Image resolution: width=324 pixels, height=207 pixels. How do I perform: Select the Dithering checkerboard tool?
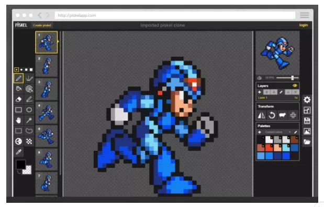[x=29, y=141]
